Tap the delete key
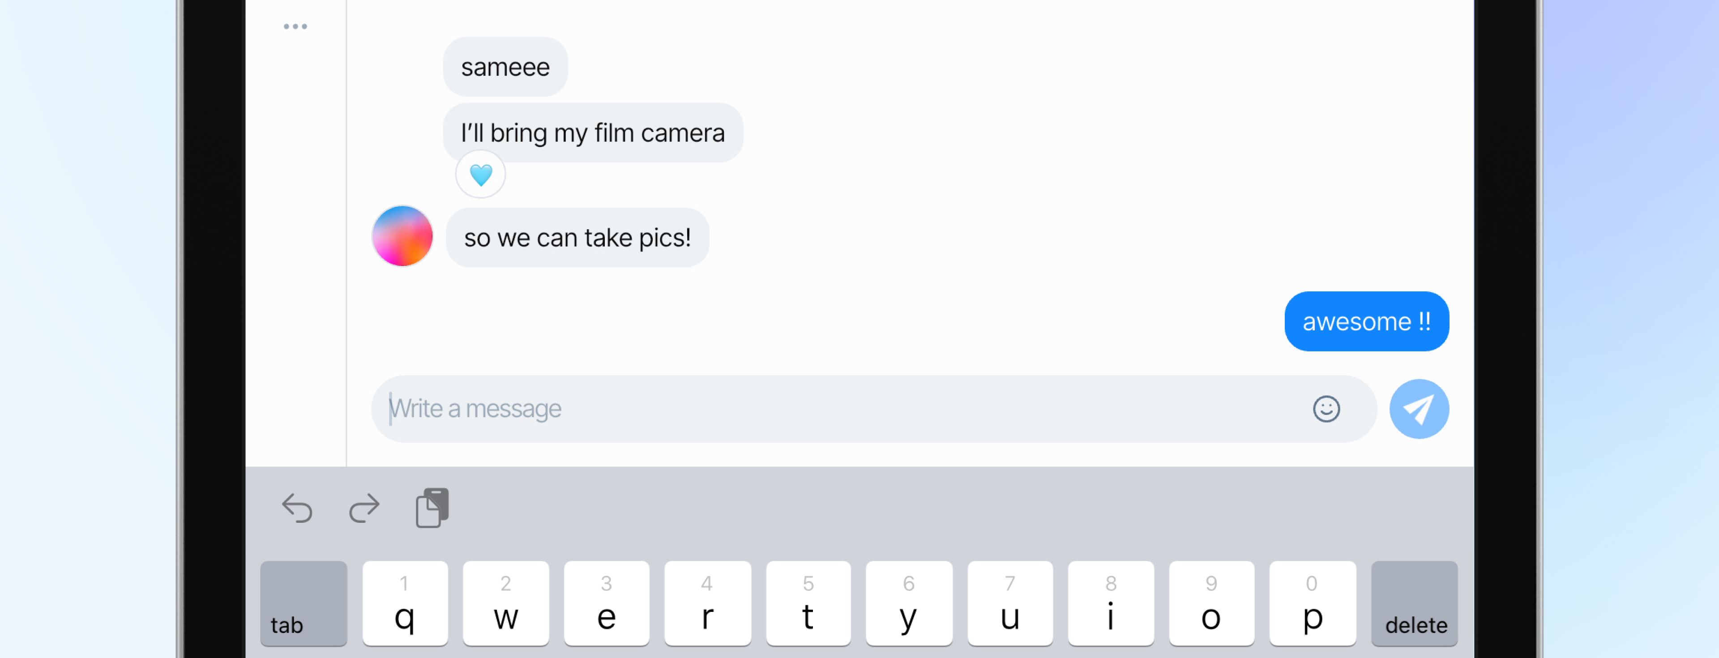 tap(1414, 603)
